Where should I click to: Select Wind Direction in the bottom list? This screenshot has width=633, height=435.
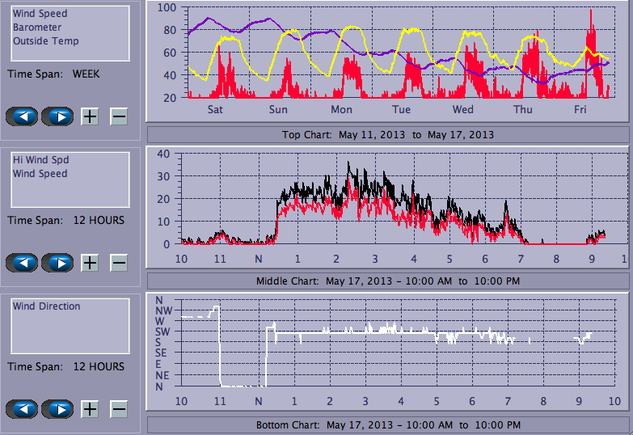(x=46, y=306)
